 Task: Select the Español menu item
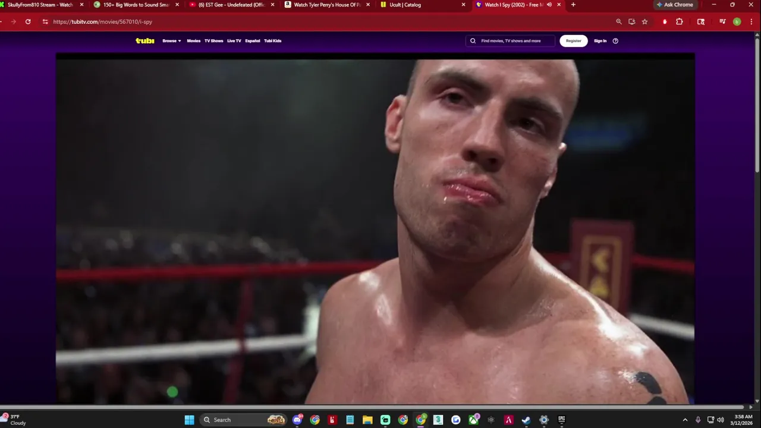(253, 41)
